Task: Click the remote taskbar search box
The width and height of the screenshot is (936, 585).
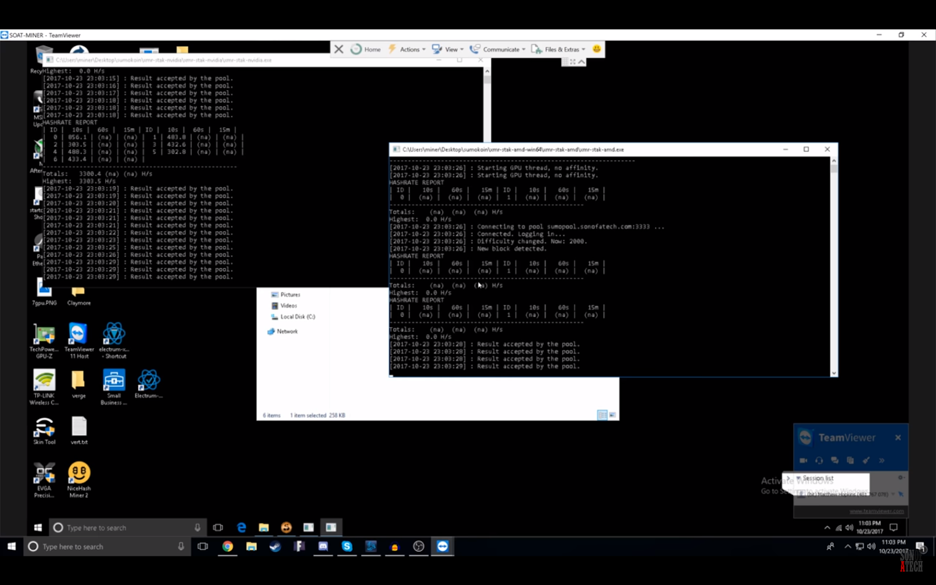Action: click(x=128, y=528)
